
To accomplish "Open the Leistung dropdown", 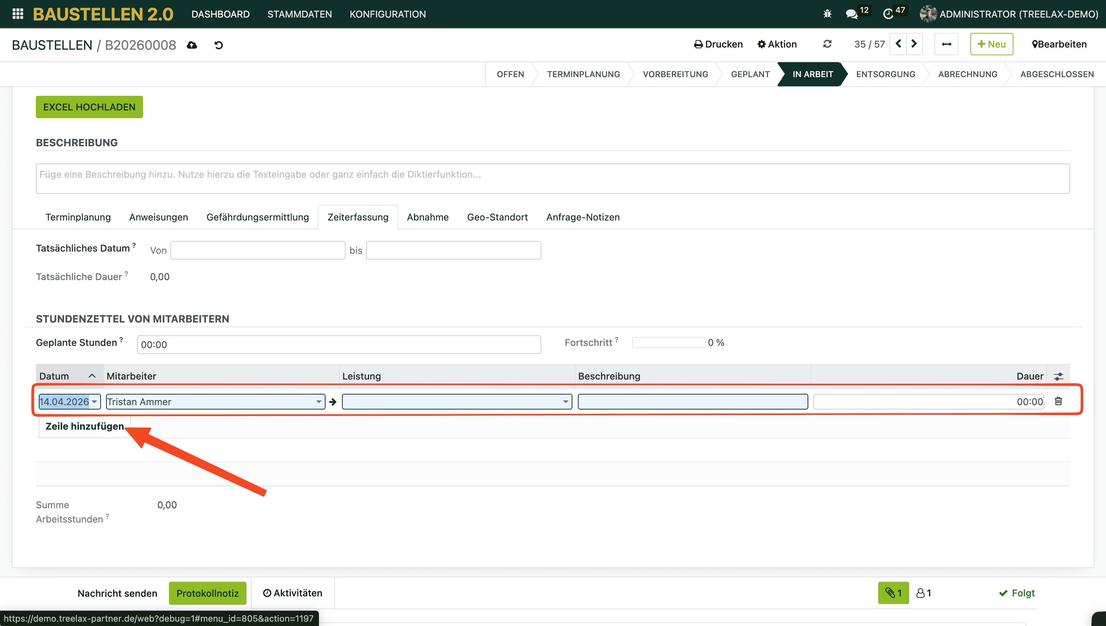I will (x=565, y=401).
